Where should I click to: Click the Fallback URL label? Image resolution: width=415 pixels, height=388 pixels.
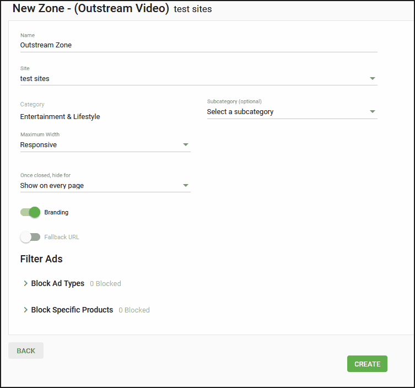(x=62, y=237)
